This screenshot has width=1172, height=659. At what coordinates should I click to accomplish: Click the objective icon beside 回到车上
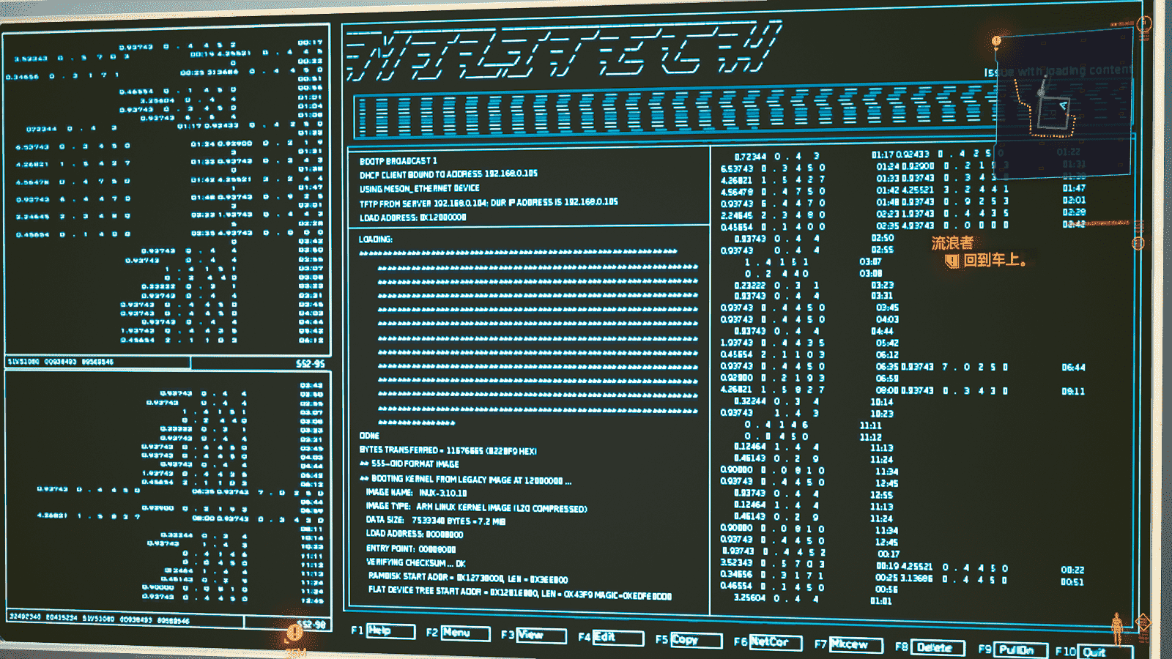[x=952, y=261]
